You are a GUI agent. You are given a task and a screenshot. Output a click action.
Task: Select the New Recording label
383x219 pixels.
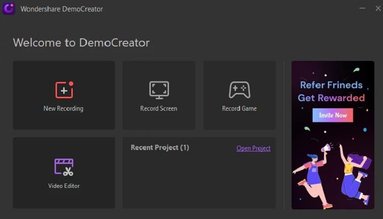tap(64, 108)
